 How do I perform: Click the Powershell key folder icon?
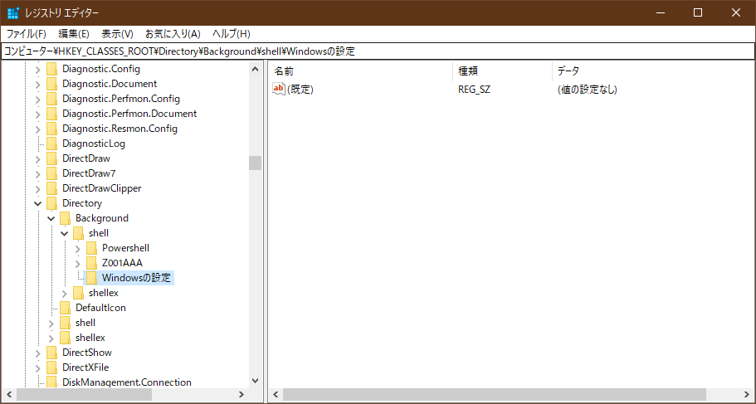coord(92,248)
